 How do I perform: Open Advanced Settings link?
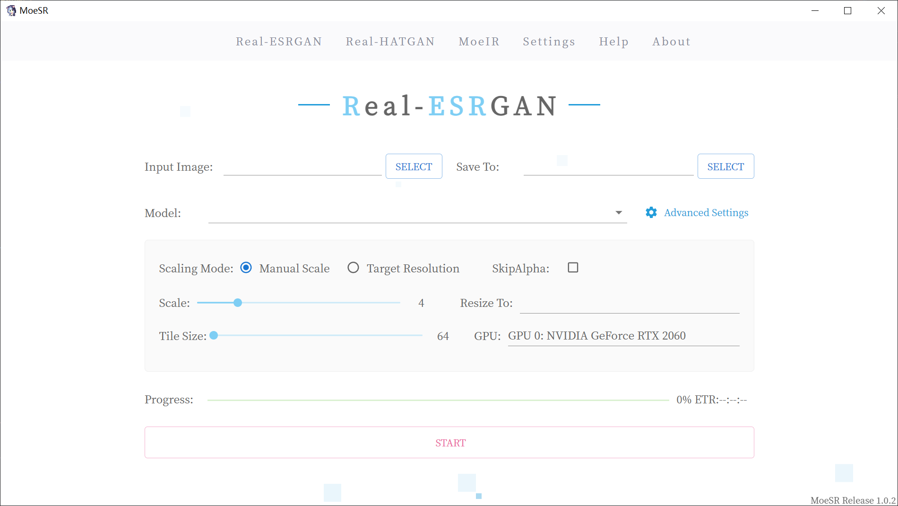706,213
